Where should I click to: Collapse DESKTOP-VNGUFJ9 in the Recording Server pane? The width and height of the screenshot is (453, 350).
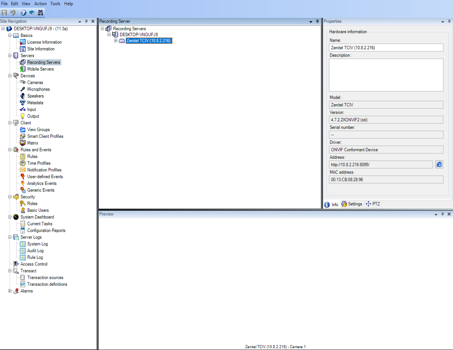click(109, 35)
